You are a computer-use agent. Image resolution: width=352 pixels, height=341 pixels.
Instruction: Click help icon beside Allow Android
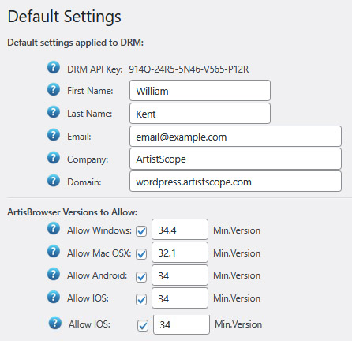tap(54, 274)
